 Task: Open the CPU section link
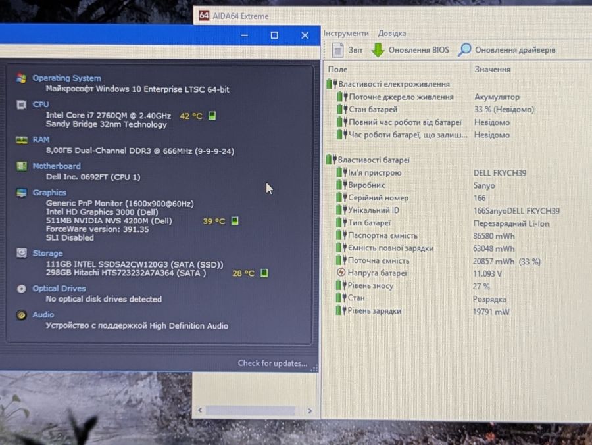[40, 104]
